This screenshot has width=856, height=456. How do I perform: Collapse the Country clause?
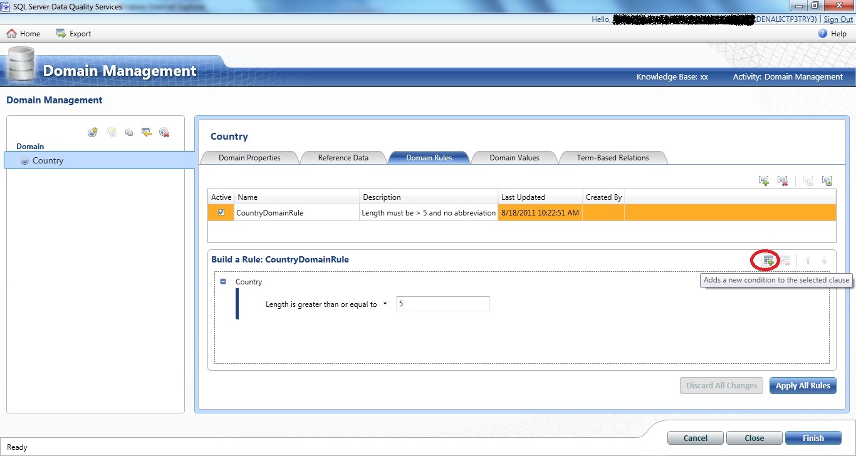click(x=223, y=282)
